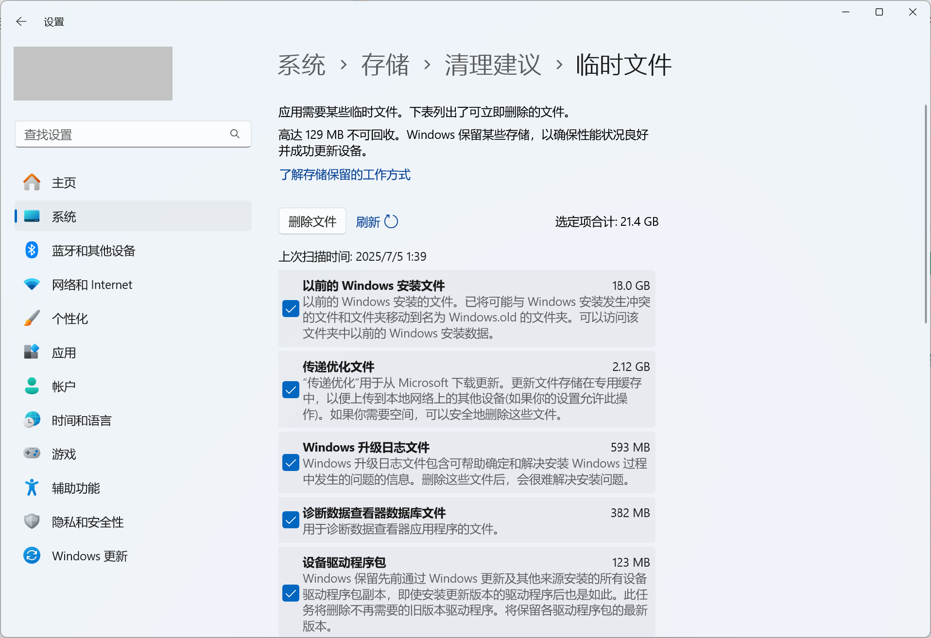Open the 应用 apps icon
The height and width of the screenshot is (638, 931).
[x=32, y=352]
